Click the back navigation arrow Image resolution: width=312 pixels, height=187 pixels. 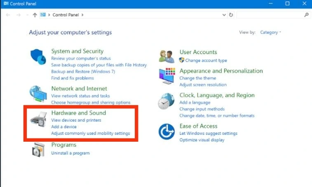coord(8,15)
